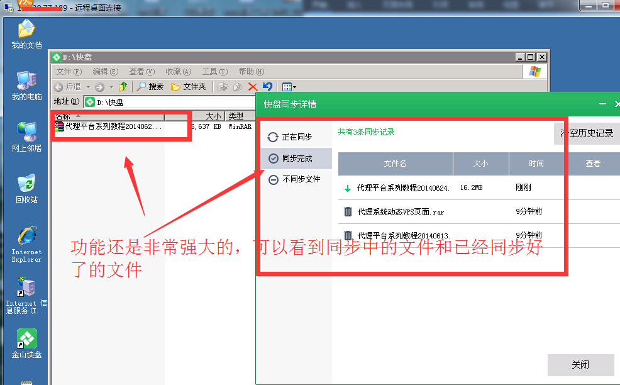
Task: Click the 快盘 icon in Explorer title bar
Action: tap(57, 57)
